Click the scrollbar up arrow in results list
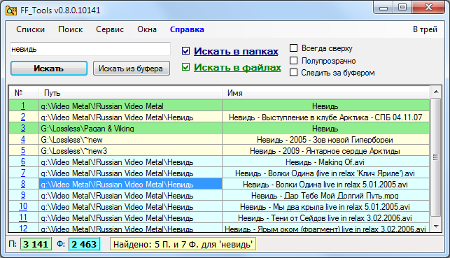450x258 pixels. pos(436,92)
